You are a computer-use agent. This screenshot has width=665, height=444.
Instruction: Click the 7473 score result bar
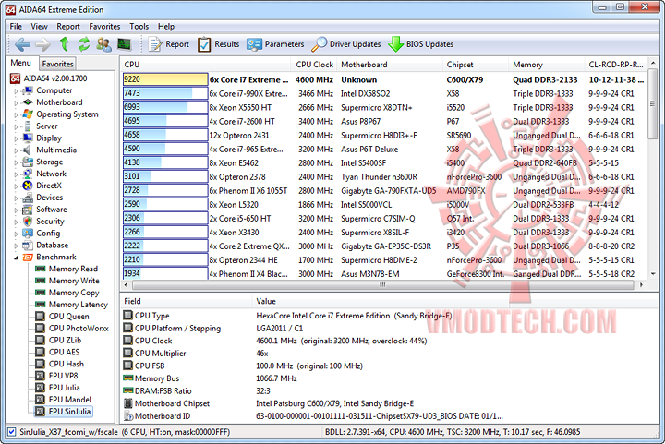(x=165, y=93)
